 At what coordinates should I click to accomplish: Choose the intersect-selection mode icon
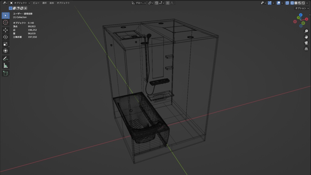click(x=26, y=8)
